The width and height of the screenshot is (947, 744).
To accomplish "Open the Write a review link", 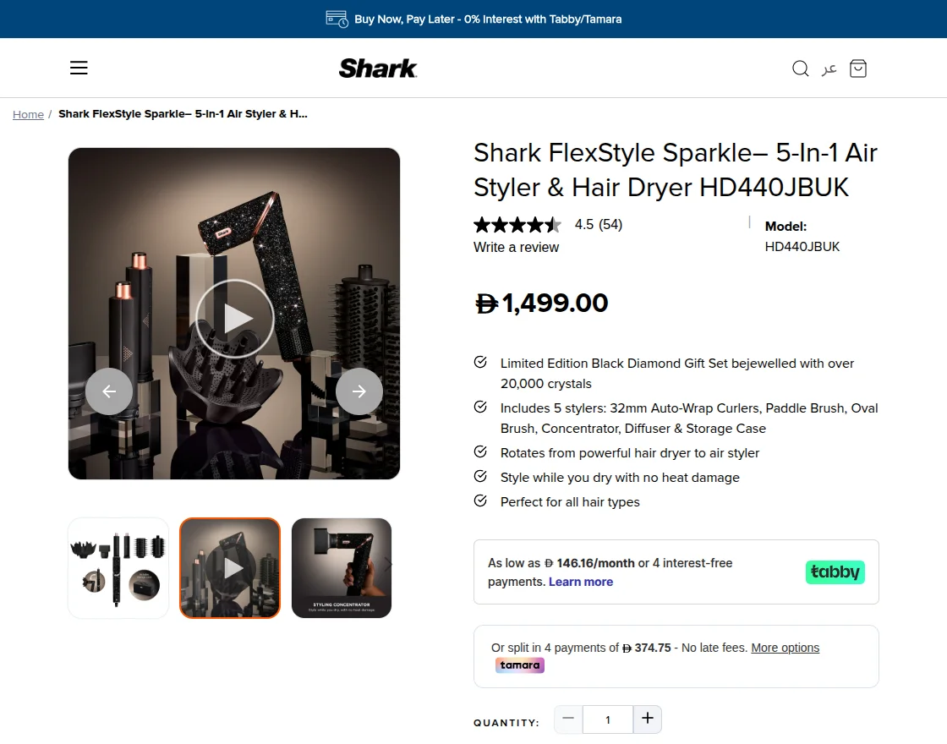I will [x=516, y=247].
